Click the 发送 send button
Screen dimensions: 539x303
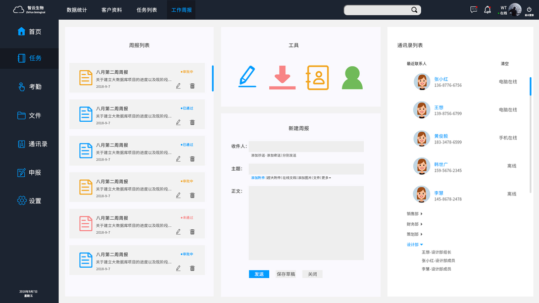tap(259, 274)
